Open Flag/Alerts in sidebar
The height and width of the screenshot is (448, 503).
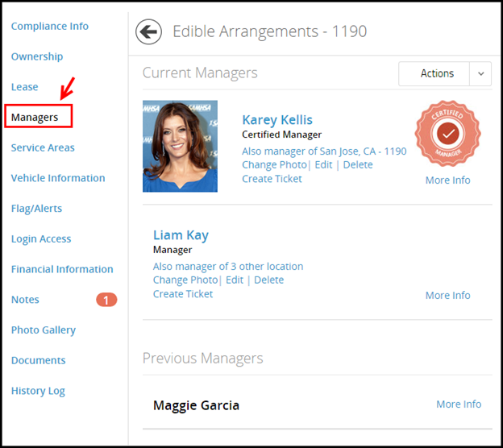tap(36, 209)
